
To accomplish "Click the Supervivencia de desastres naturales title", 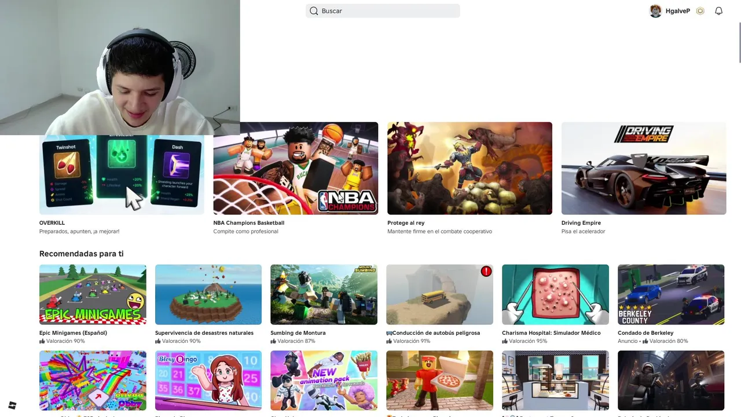I will pos(204,333).
